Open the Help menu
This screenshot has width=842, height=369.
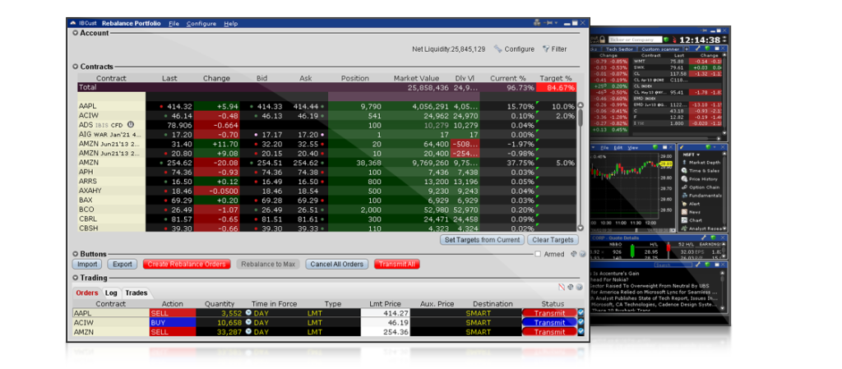coord(231,24)
